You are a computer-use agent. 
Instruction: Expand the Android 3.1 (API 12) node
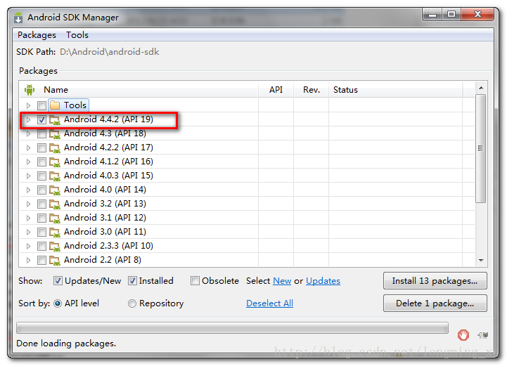(28, 218)
